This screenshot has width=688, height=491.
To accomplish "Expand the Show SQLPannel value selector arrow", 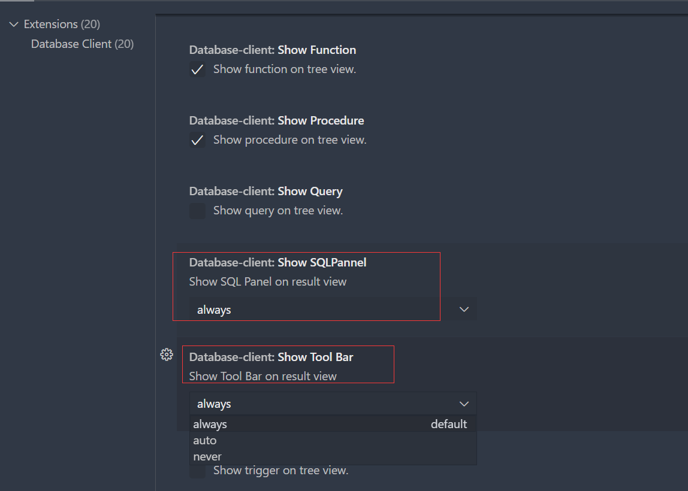I will point(463,309).
